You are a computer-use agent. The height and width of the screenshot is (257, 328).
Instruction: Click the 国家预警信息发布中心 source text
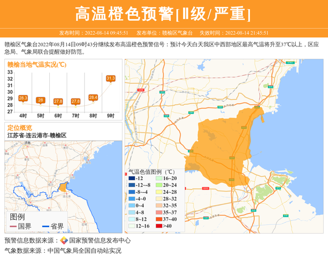[x=99, y=241]
